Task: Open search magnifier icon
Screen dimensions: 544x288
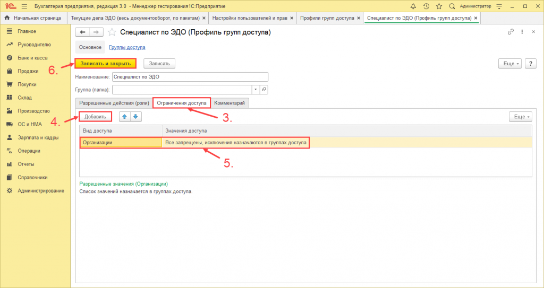Action: pos(452,6)
